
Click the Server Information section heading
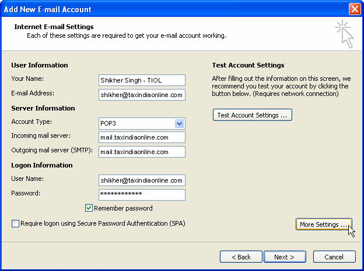click(43, 108)
